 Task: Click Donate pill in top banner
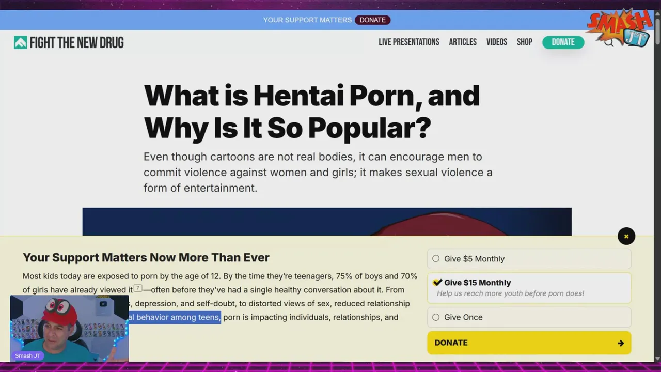coord(372,20)
